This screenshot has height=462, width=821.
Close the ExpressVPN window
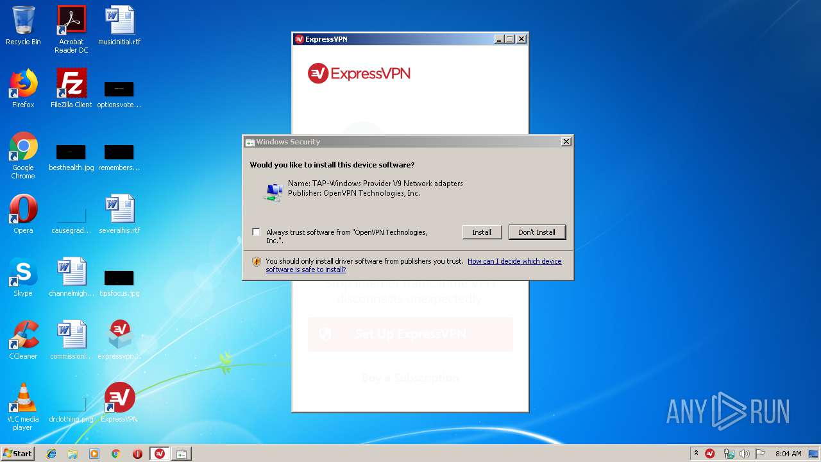[521, 39]
